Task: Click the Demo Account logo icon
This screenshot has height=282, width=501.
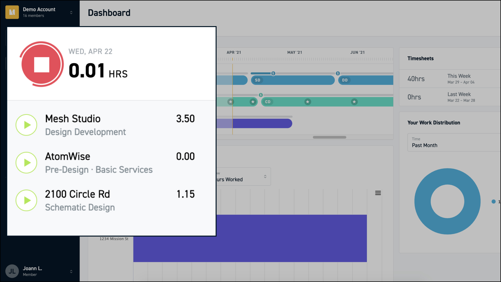Action: tap(12, 12)
